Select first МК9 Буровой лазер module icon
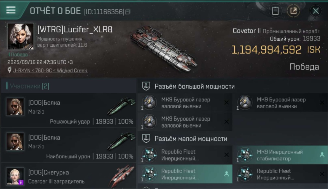 click(149, 103)
